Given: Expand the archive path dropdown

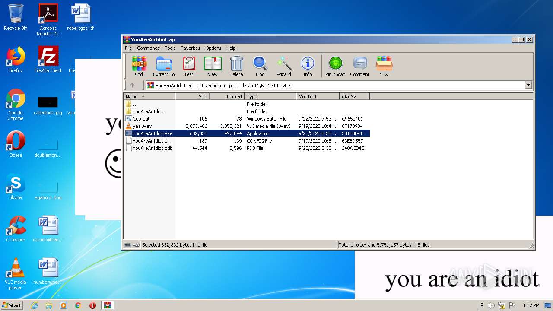Looking at the screenshot, I should coord(528,85).
